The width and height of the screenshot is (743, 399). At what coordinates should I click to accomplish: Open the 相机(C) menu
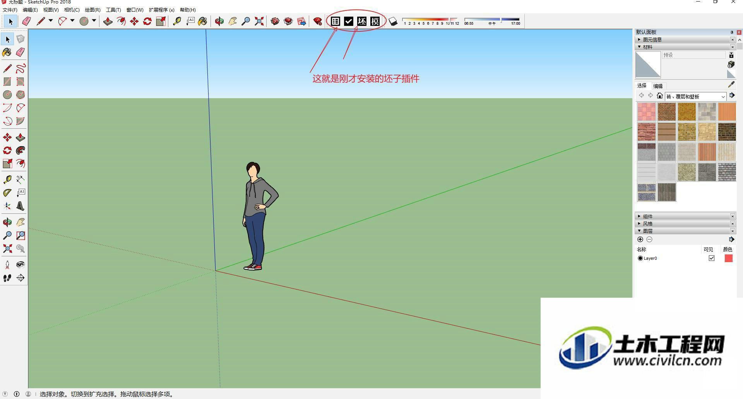[x=72, y=10]
